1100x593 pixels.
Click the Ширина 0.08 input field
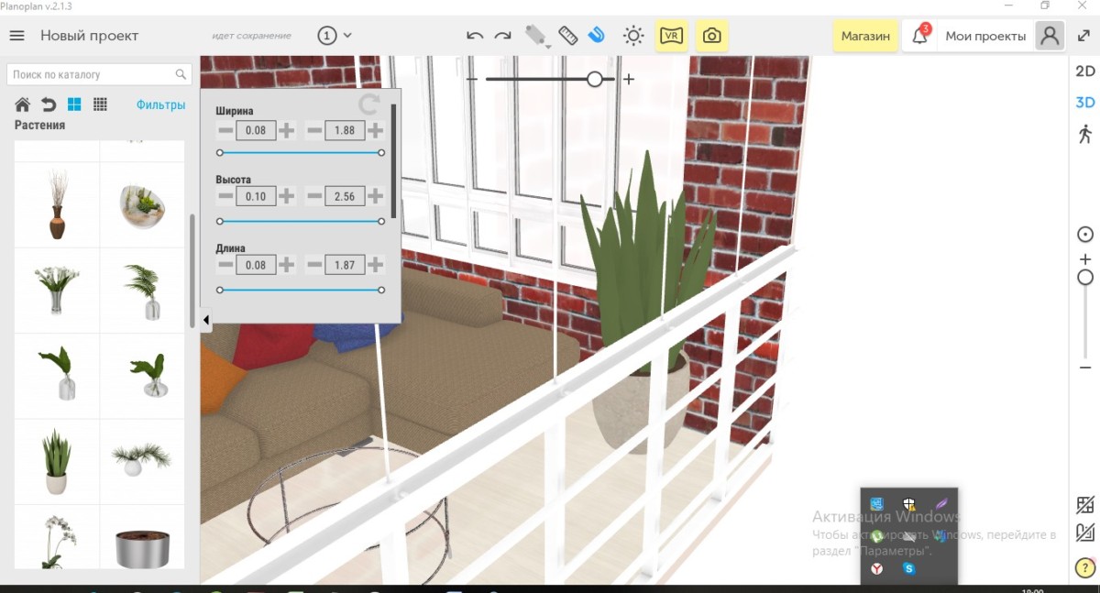(x=256, y=131)
